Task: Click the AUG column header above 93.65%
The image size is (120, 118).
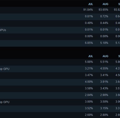Action: (105, 4)
